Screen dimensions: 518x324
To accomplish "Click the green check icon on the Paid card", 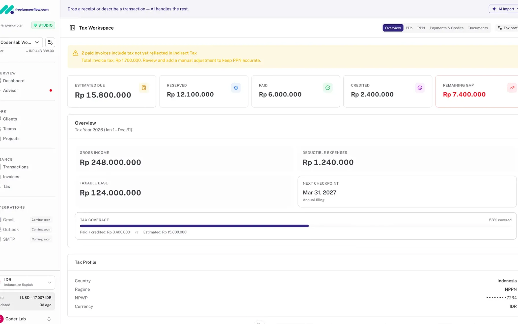I will click(x=328, y=87).
